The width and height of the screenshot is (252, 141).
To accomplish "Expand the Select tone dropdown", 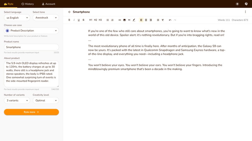I will pos(46,18).
